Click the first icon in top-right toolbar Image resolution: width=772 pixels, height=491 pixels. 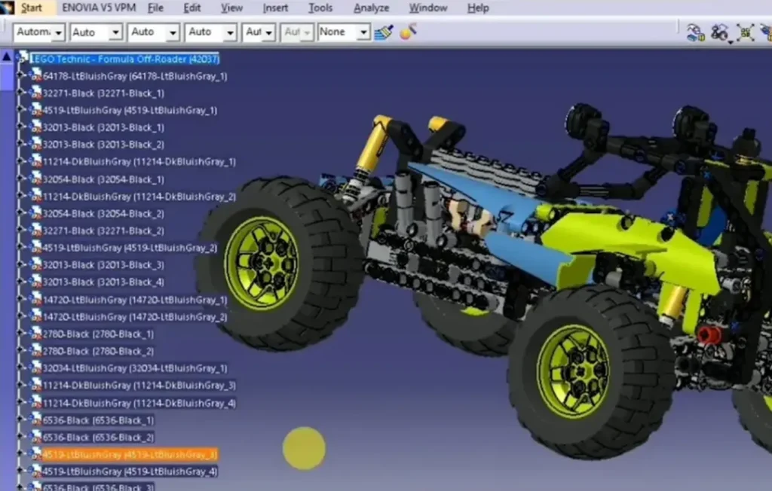tap(694, 32)
